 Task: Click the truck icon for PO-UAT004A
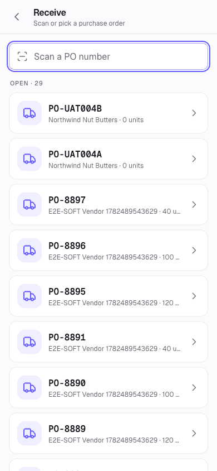click(29, 158)
